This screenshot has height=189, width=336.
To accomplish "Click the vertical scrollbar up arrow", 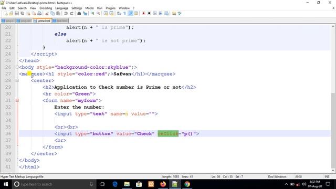I will coord(333,26).
